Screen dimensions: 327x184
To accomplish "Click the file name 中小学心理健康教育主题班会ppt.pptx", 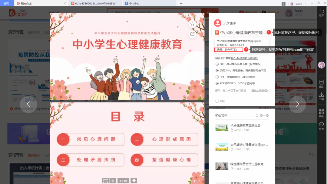I will click(239, 41).
